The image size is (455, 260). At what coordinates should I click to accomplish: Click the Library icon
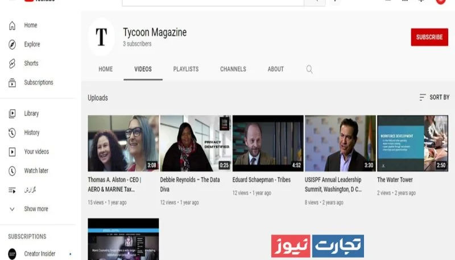click(x=12, y=114)
